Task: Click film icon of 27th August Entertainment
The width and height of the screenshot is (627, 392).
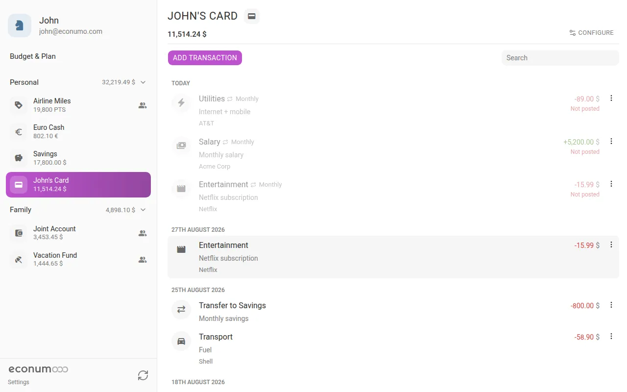Action: [x=181, y=249]
